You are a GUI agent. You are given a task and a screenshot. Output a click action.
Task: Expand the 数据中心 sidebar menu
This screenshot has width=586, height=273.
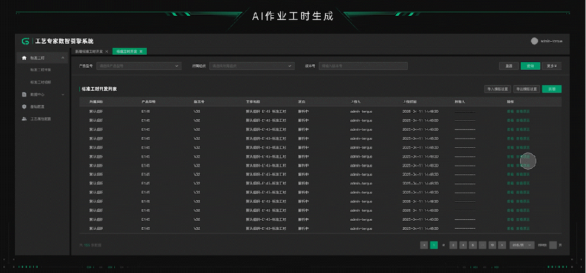[63, 94]
